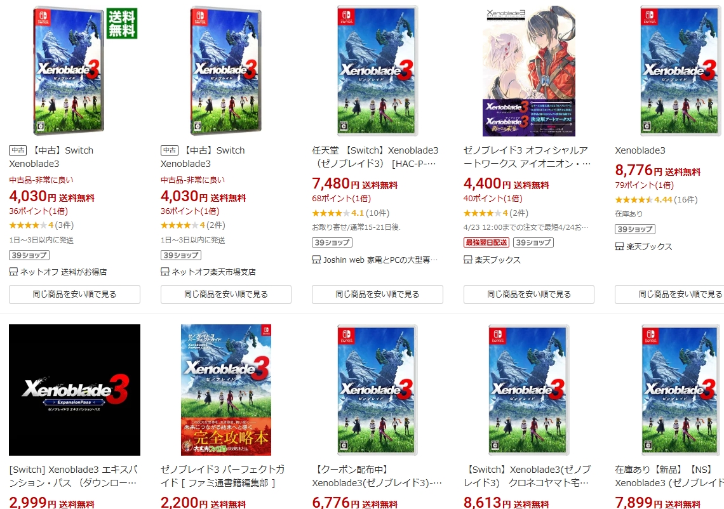This screenshot has height=509, width=724.
Task: Click the shop icon next to Joshin web
Action: coord(316,260)
